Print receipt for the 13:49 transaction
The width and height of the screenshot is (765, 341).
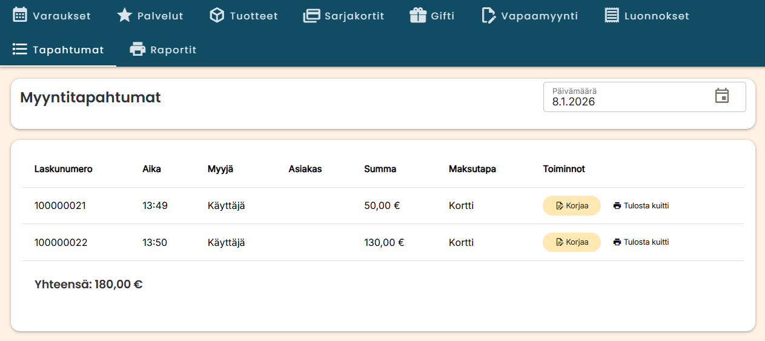point(641,206)
